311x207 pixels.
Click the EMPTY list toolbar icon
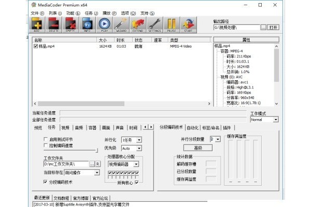(70, 25)
